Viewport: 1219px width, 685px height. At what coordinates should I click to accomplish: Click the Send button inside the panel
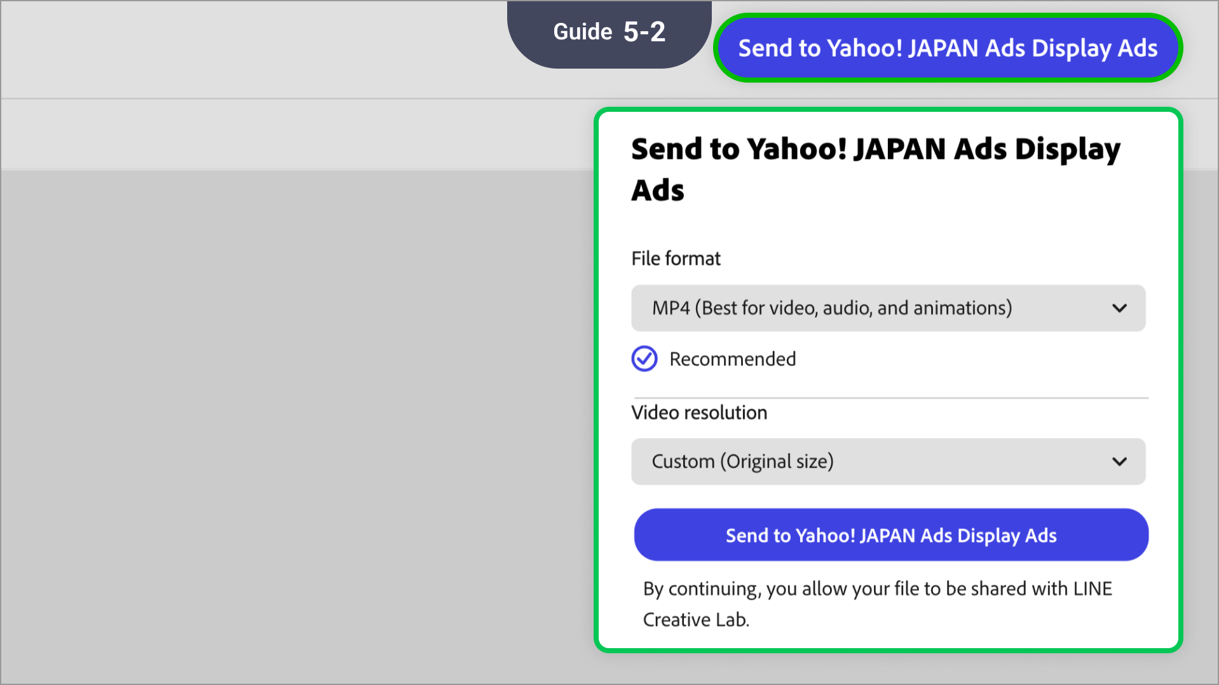coord(891,535)
